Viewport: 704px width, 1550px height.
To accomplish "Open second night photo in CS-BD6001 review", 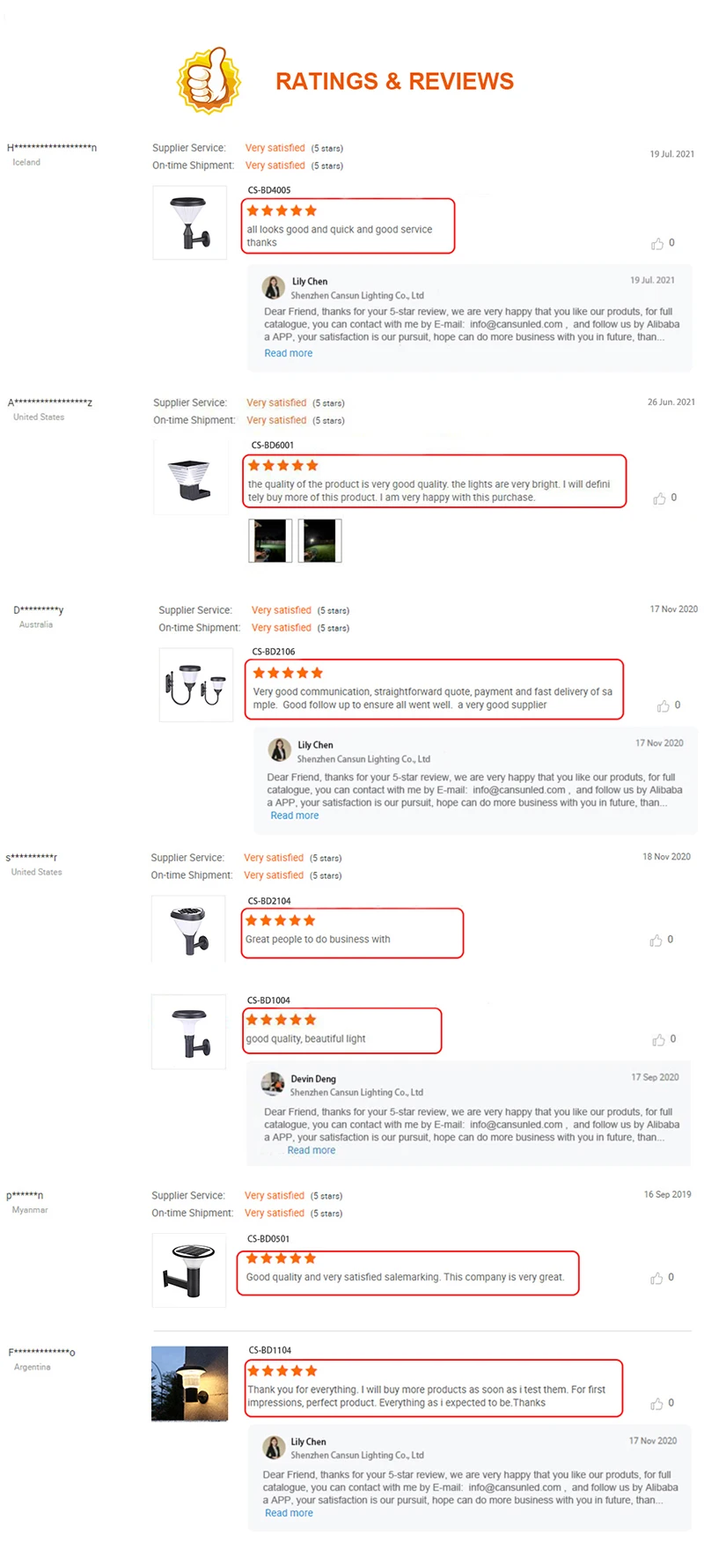I will (320, 541).
